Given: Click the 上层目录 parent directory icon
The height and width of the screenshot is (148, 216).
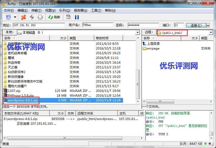Looking at the screenshot, I should point(145,43).
